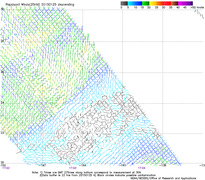Click the longitude label '-147'

(43, 165)
